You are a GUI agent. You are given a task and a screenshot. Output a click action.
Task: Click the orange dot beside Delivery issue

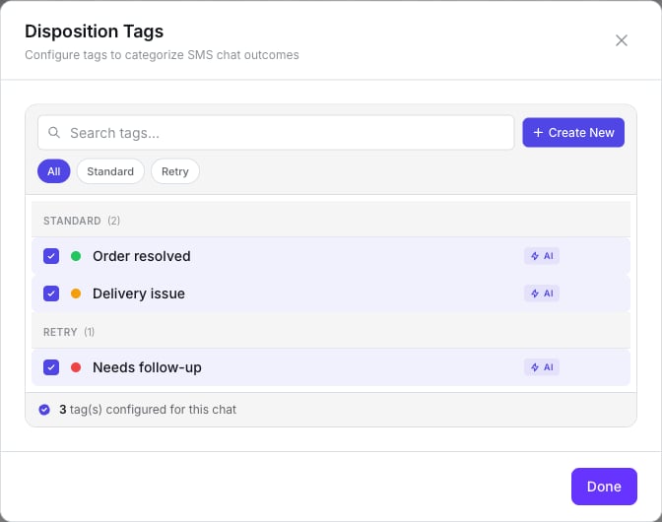pyautogui.click(x=76, y=294)
